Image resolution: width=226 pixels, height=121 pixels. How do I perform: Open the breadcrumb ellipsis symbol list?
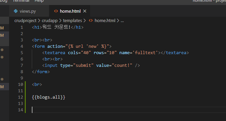(x=122, y=21)
